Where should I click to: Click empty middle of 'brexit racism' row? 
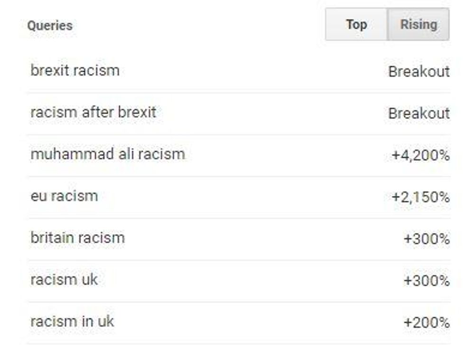237,71
